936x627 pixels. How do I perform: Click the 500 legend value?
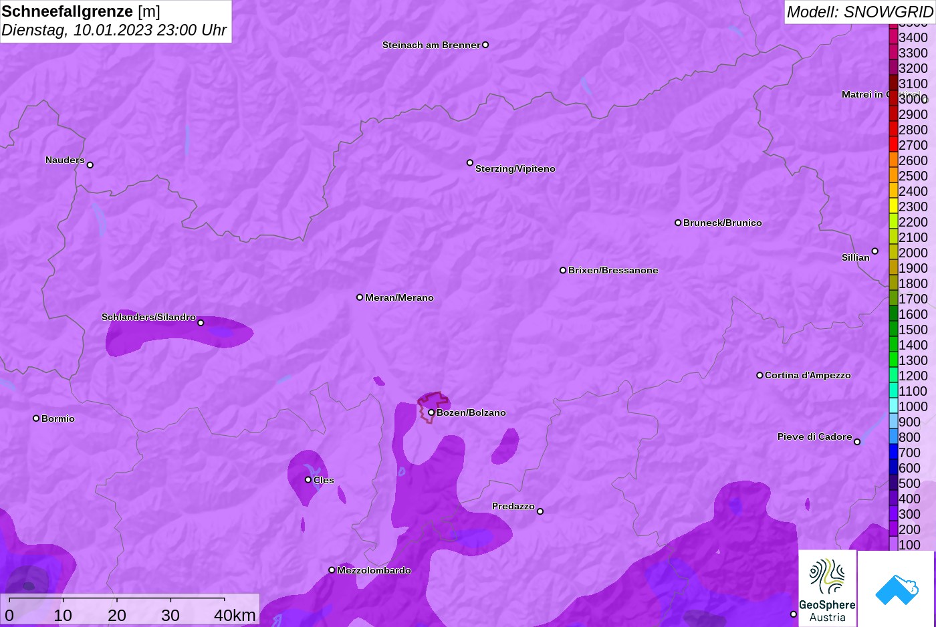[910, 483]
